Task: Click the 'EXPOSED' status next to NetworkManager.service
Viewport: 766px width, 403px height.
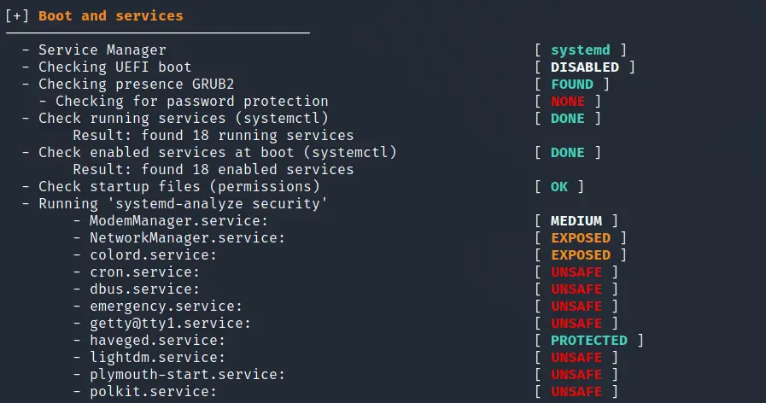Action: point(581,238)
